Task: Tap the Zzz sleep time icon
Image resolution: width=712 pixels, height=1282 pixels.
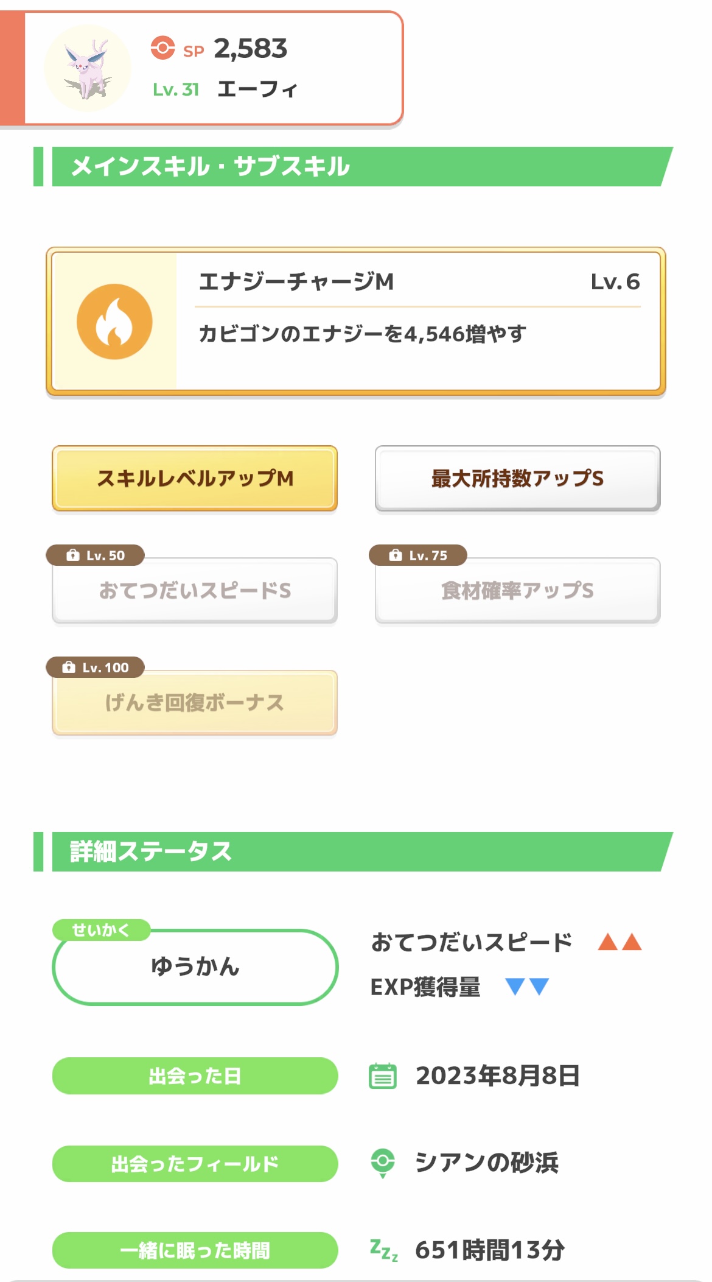Action: 384,1250
